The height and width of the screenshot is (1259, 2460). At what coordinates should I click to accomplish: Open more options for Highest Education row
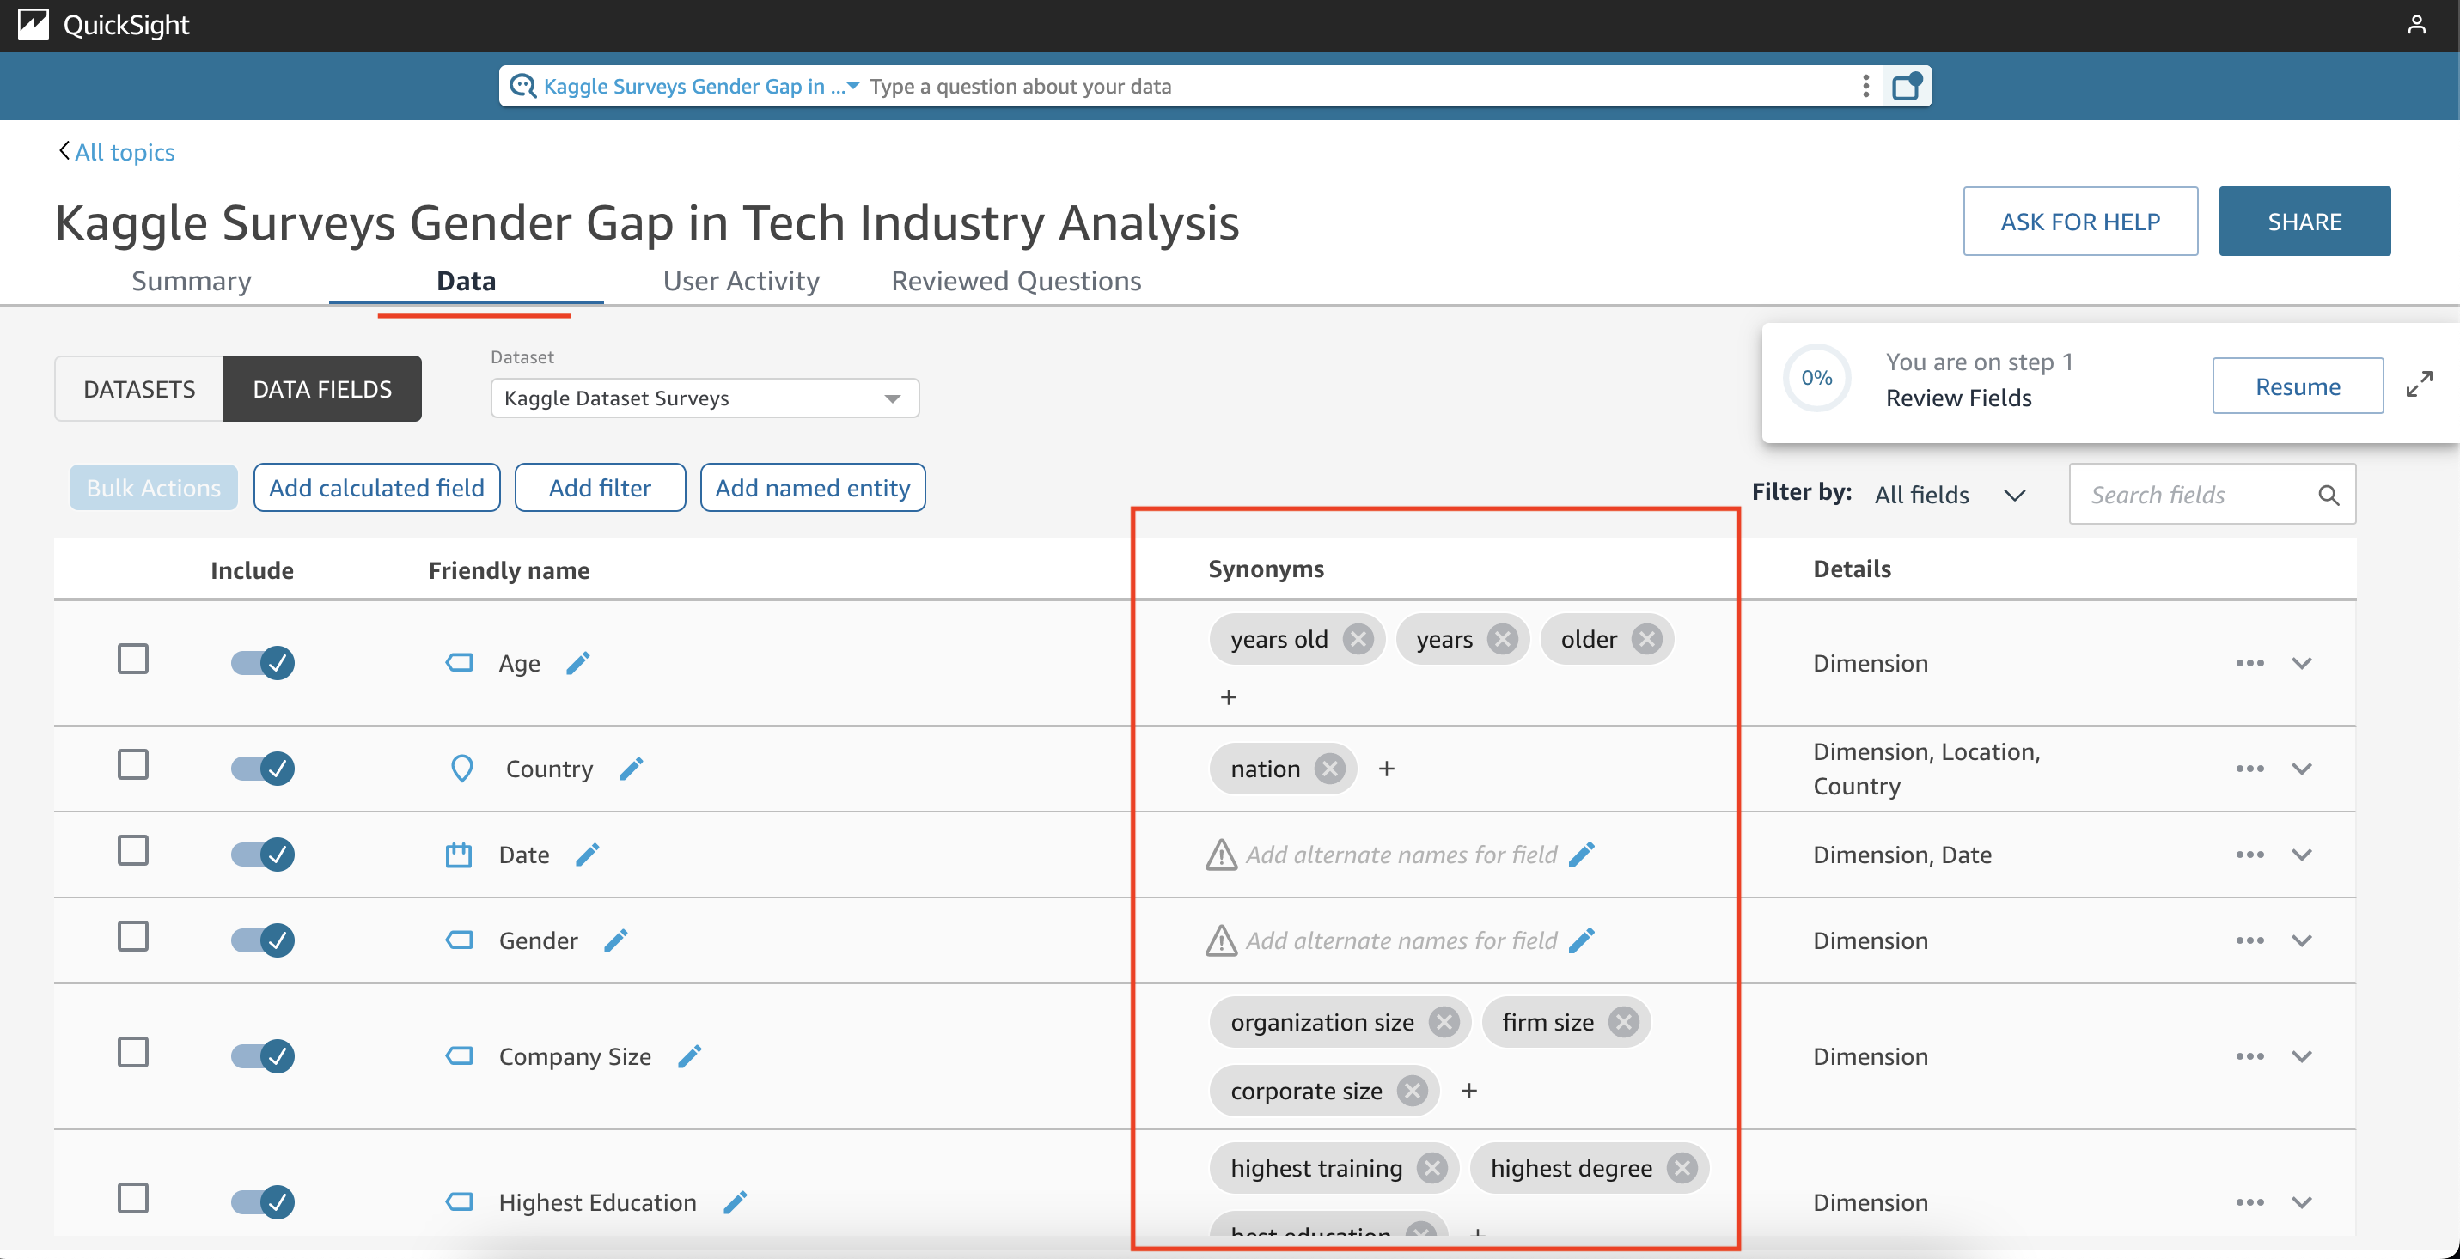click(2249, 1201)
